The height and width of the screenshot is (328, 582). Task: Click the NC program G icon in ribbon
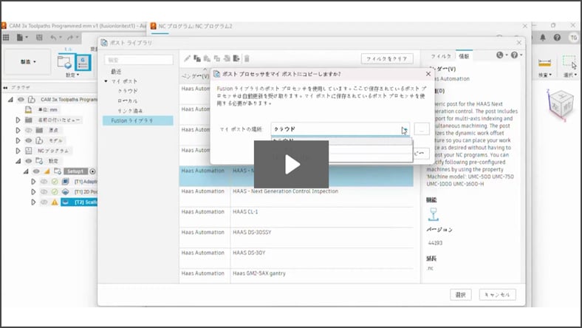[x=83, y=61]
